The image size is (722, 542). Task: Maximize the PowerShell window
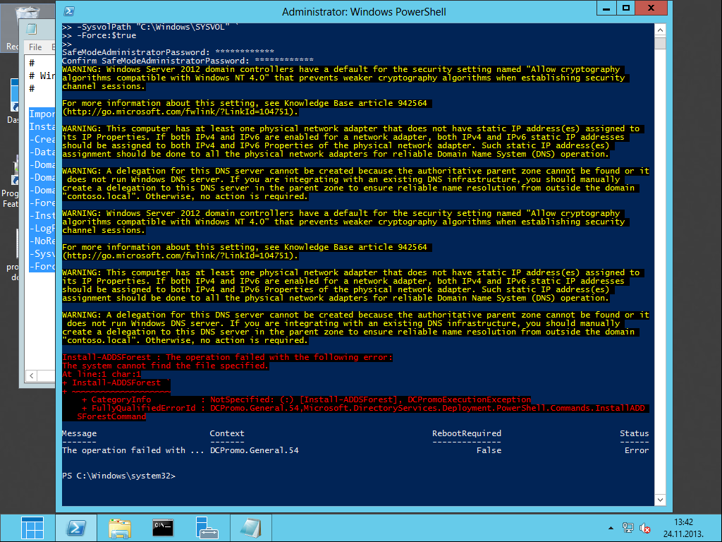pyautogui.click(x=626, y=8)
